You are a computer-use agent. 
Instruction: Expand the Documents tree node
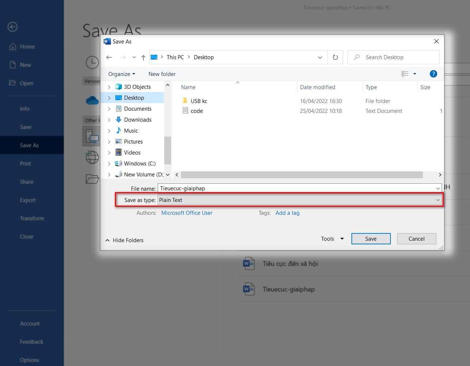coord(109,109)
